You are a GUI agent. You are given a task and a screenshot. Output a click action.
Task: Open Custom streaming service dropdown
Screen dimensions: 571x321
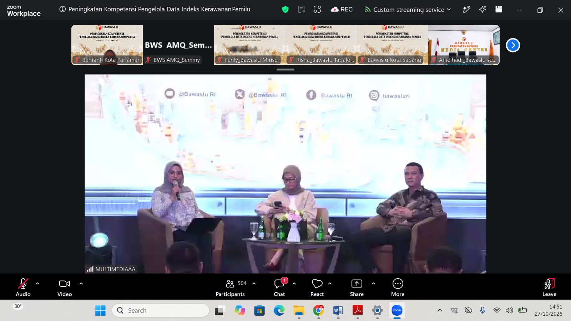(x=408, y=10)
